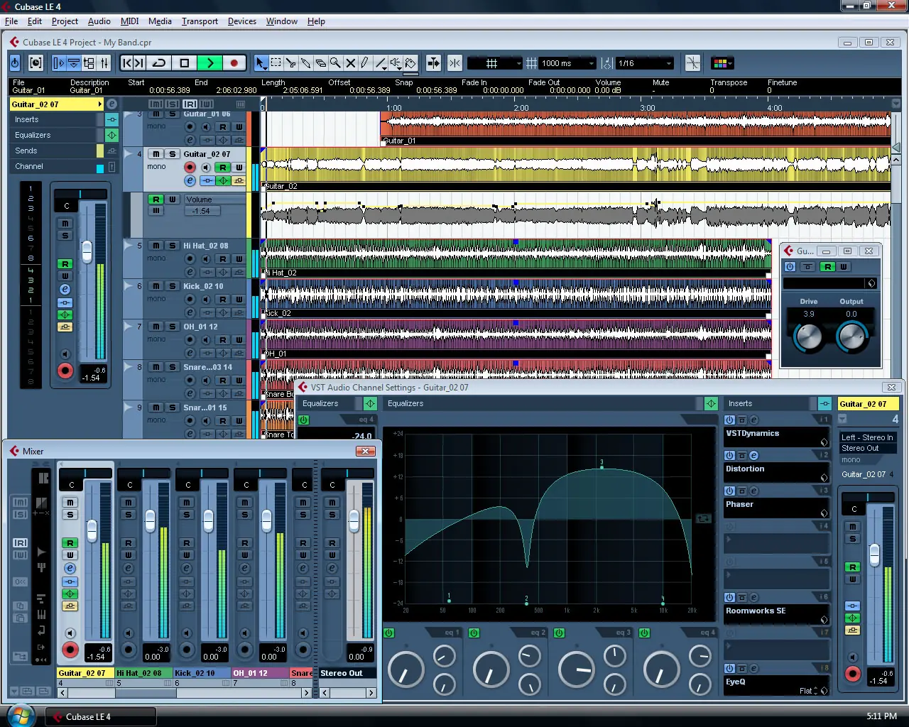Viewport: 909px width, 727px height.
Task: Open the grid type dropdown showing 1000 ms
Action: click(567, 63)
